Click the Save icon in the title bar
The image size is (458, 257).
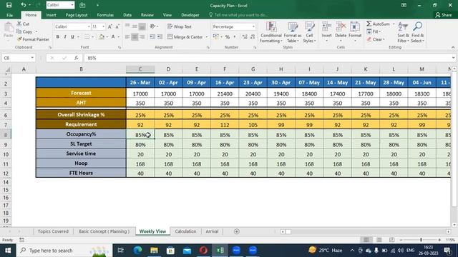pyautogui.click(x=9, y=5)
